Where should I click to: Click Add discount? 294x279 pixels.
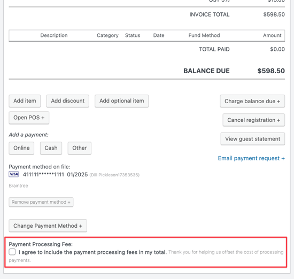[x=68, y=101]
